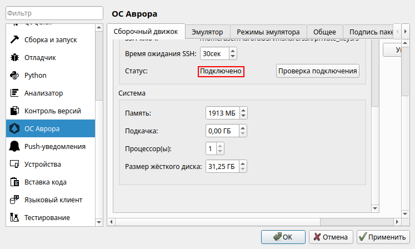Click the Размер жёсткого диска field

coord(222,166)
